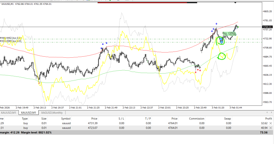
Task: Click the 2 Feb 22:37 time axis label
Action: pos(147,107)
